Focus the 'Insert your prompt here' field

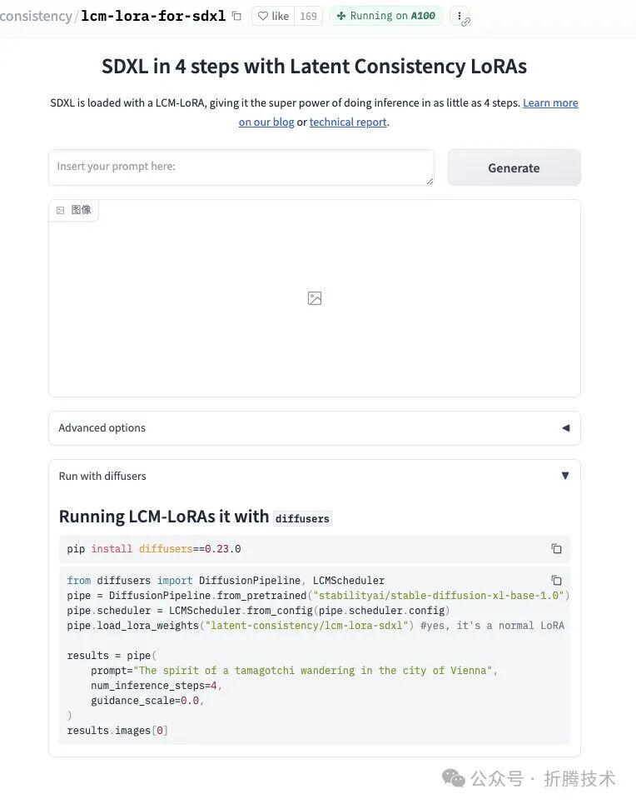click(241, 167)
